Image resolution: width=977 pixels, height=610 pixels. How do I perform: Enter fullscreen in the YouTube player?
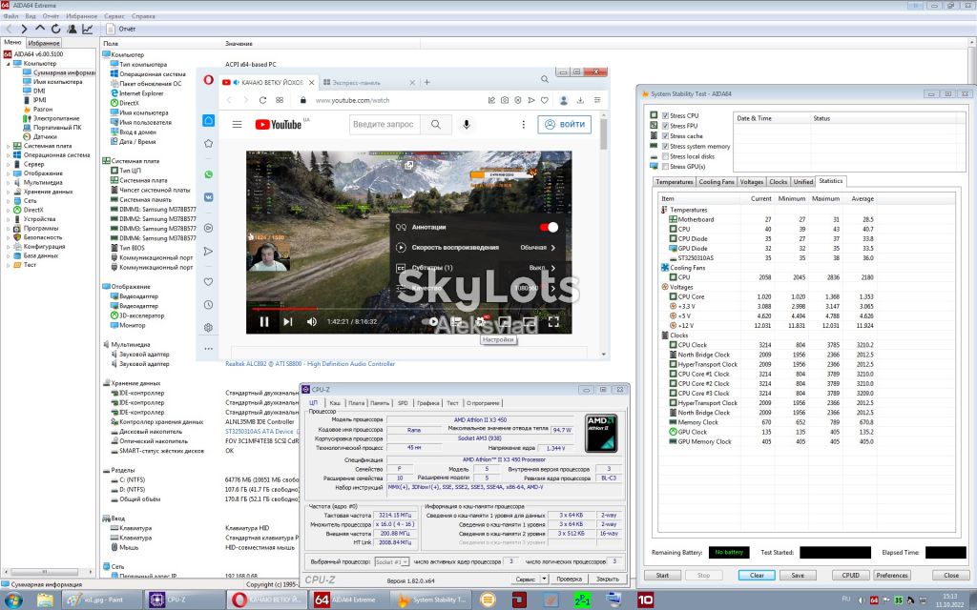(x=553, y=322)
